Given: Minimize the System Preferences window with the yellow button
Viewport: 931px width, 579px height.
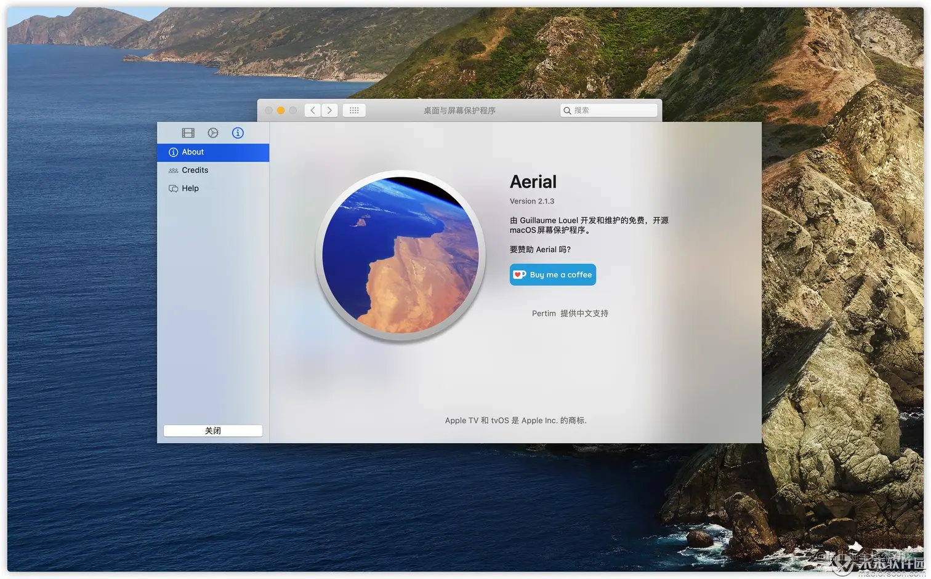Looking at the screenshot, I should point(281,111).
